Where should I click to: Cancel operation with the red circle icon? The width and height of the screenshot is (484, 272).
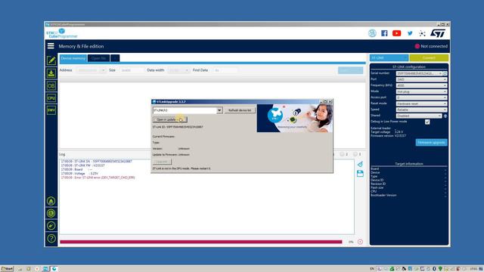360,242
